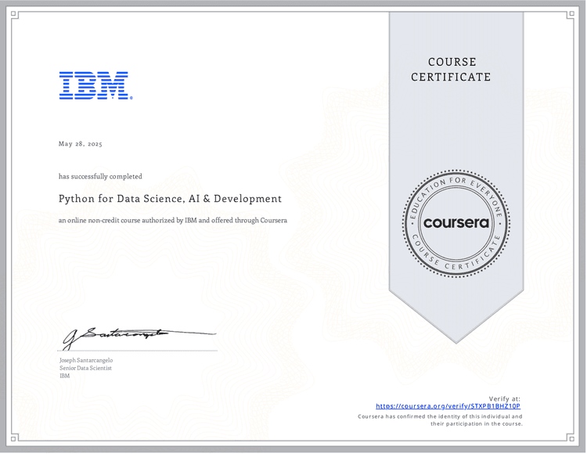The image size is (587, 454).
Task: Click the registered trademark symbol beside IBM logo
Action: click(x=131, y=98)
